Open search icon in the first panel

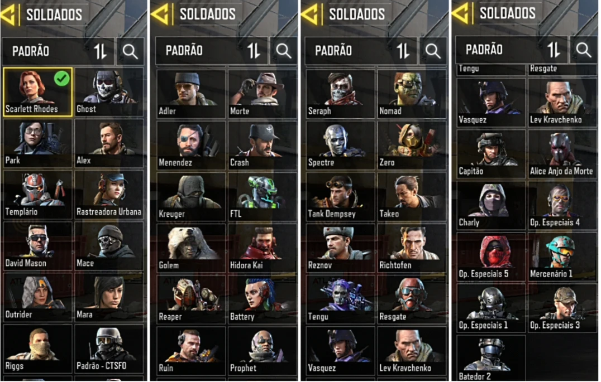click(130, 51)
